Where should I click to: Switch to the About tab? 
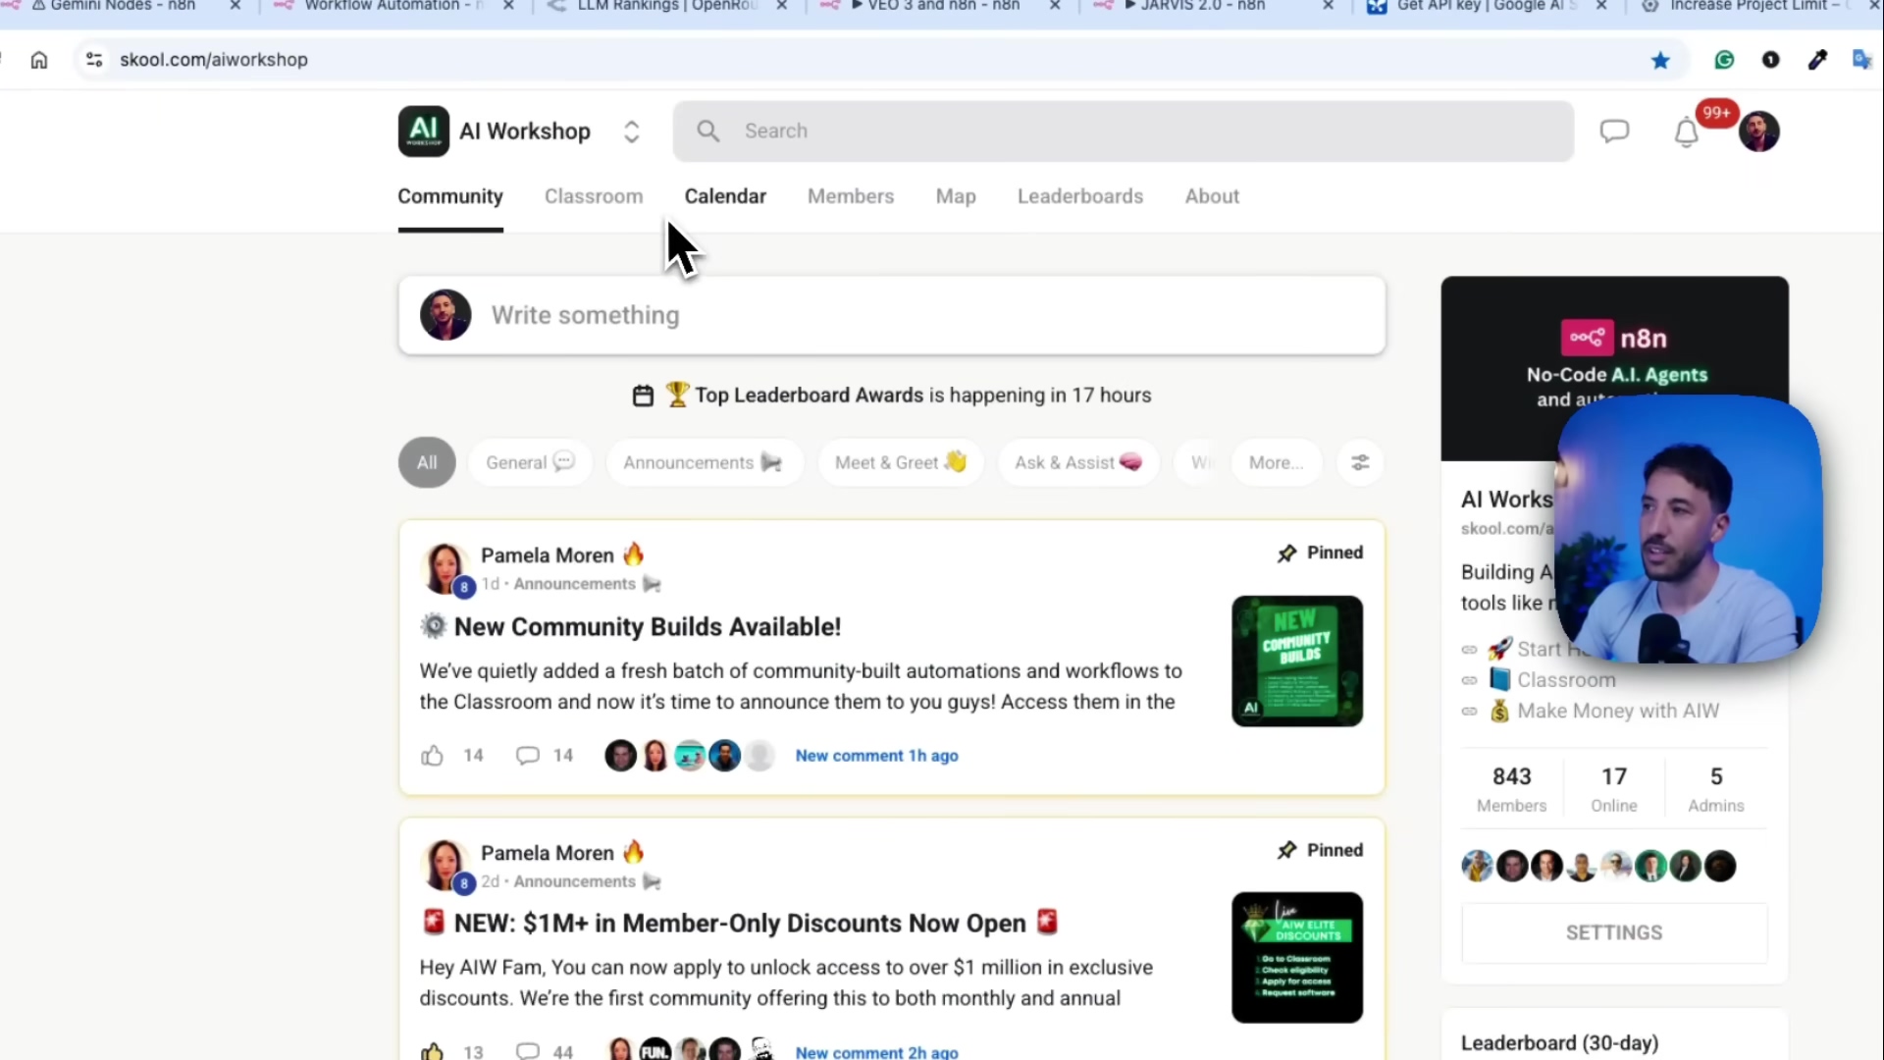point(1212,196)
